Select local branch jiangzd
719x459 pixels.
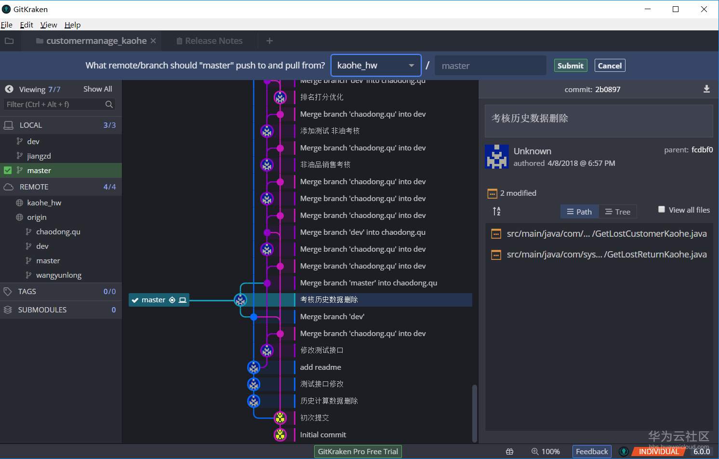pyautogui.click(x=39, y=156)
